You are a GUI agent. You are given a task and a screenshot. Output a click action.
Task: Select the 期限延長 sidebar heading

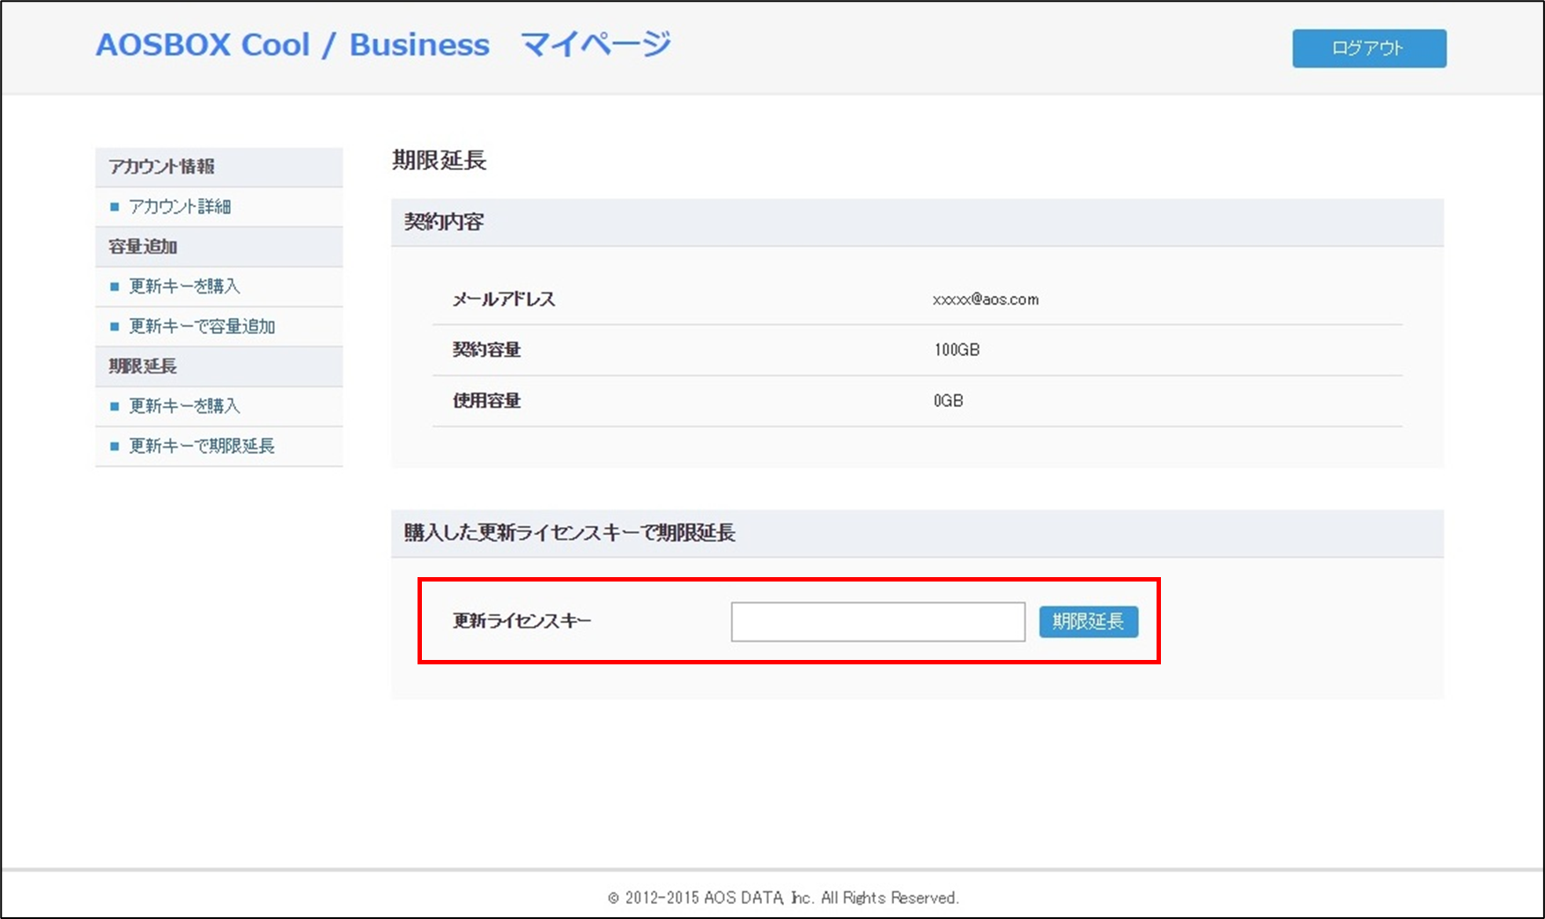pyautogui.click(x=218, y=367)
